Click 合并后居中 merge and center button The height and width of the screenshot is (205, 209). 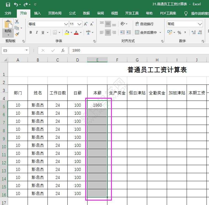(x=146, y=32)
